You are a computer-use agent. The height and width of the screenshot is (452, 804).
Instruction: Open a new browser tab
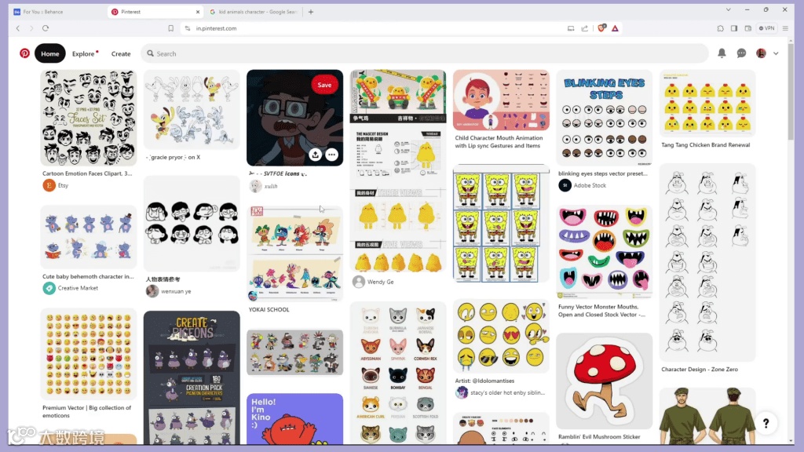point(311,11)
